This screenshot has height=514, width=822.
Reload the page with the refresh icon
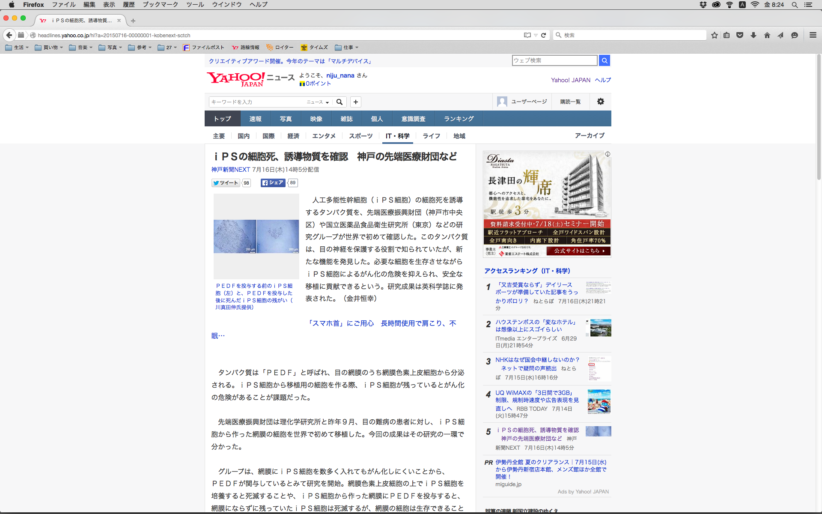click(543, 35)
